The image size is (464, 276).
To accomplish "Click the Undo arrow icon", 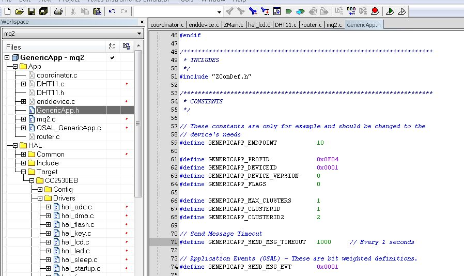I will 112,11.
